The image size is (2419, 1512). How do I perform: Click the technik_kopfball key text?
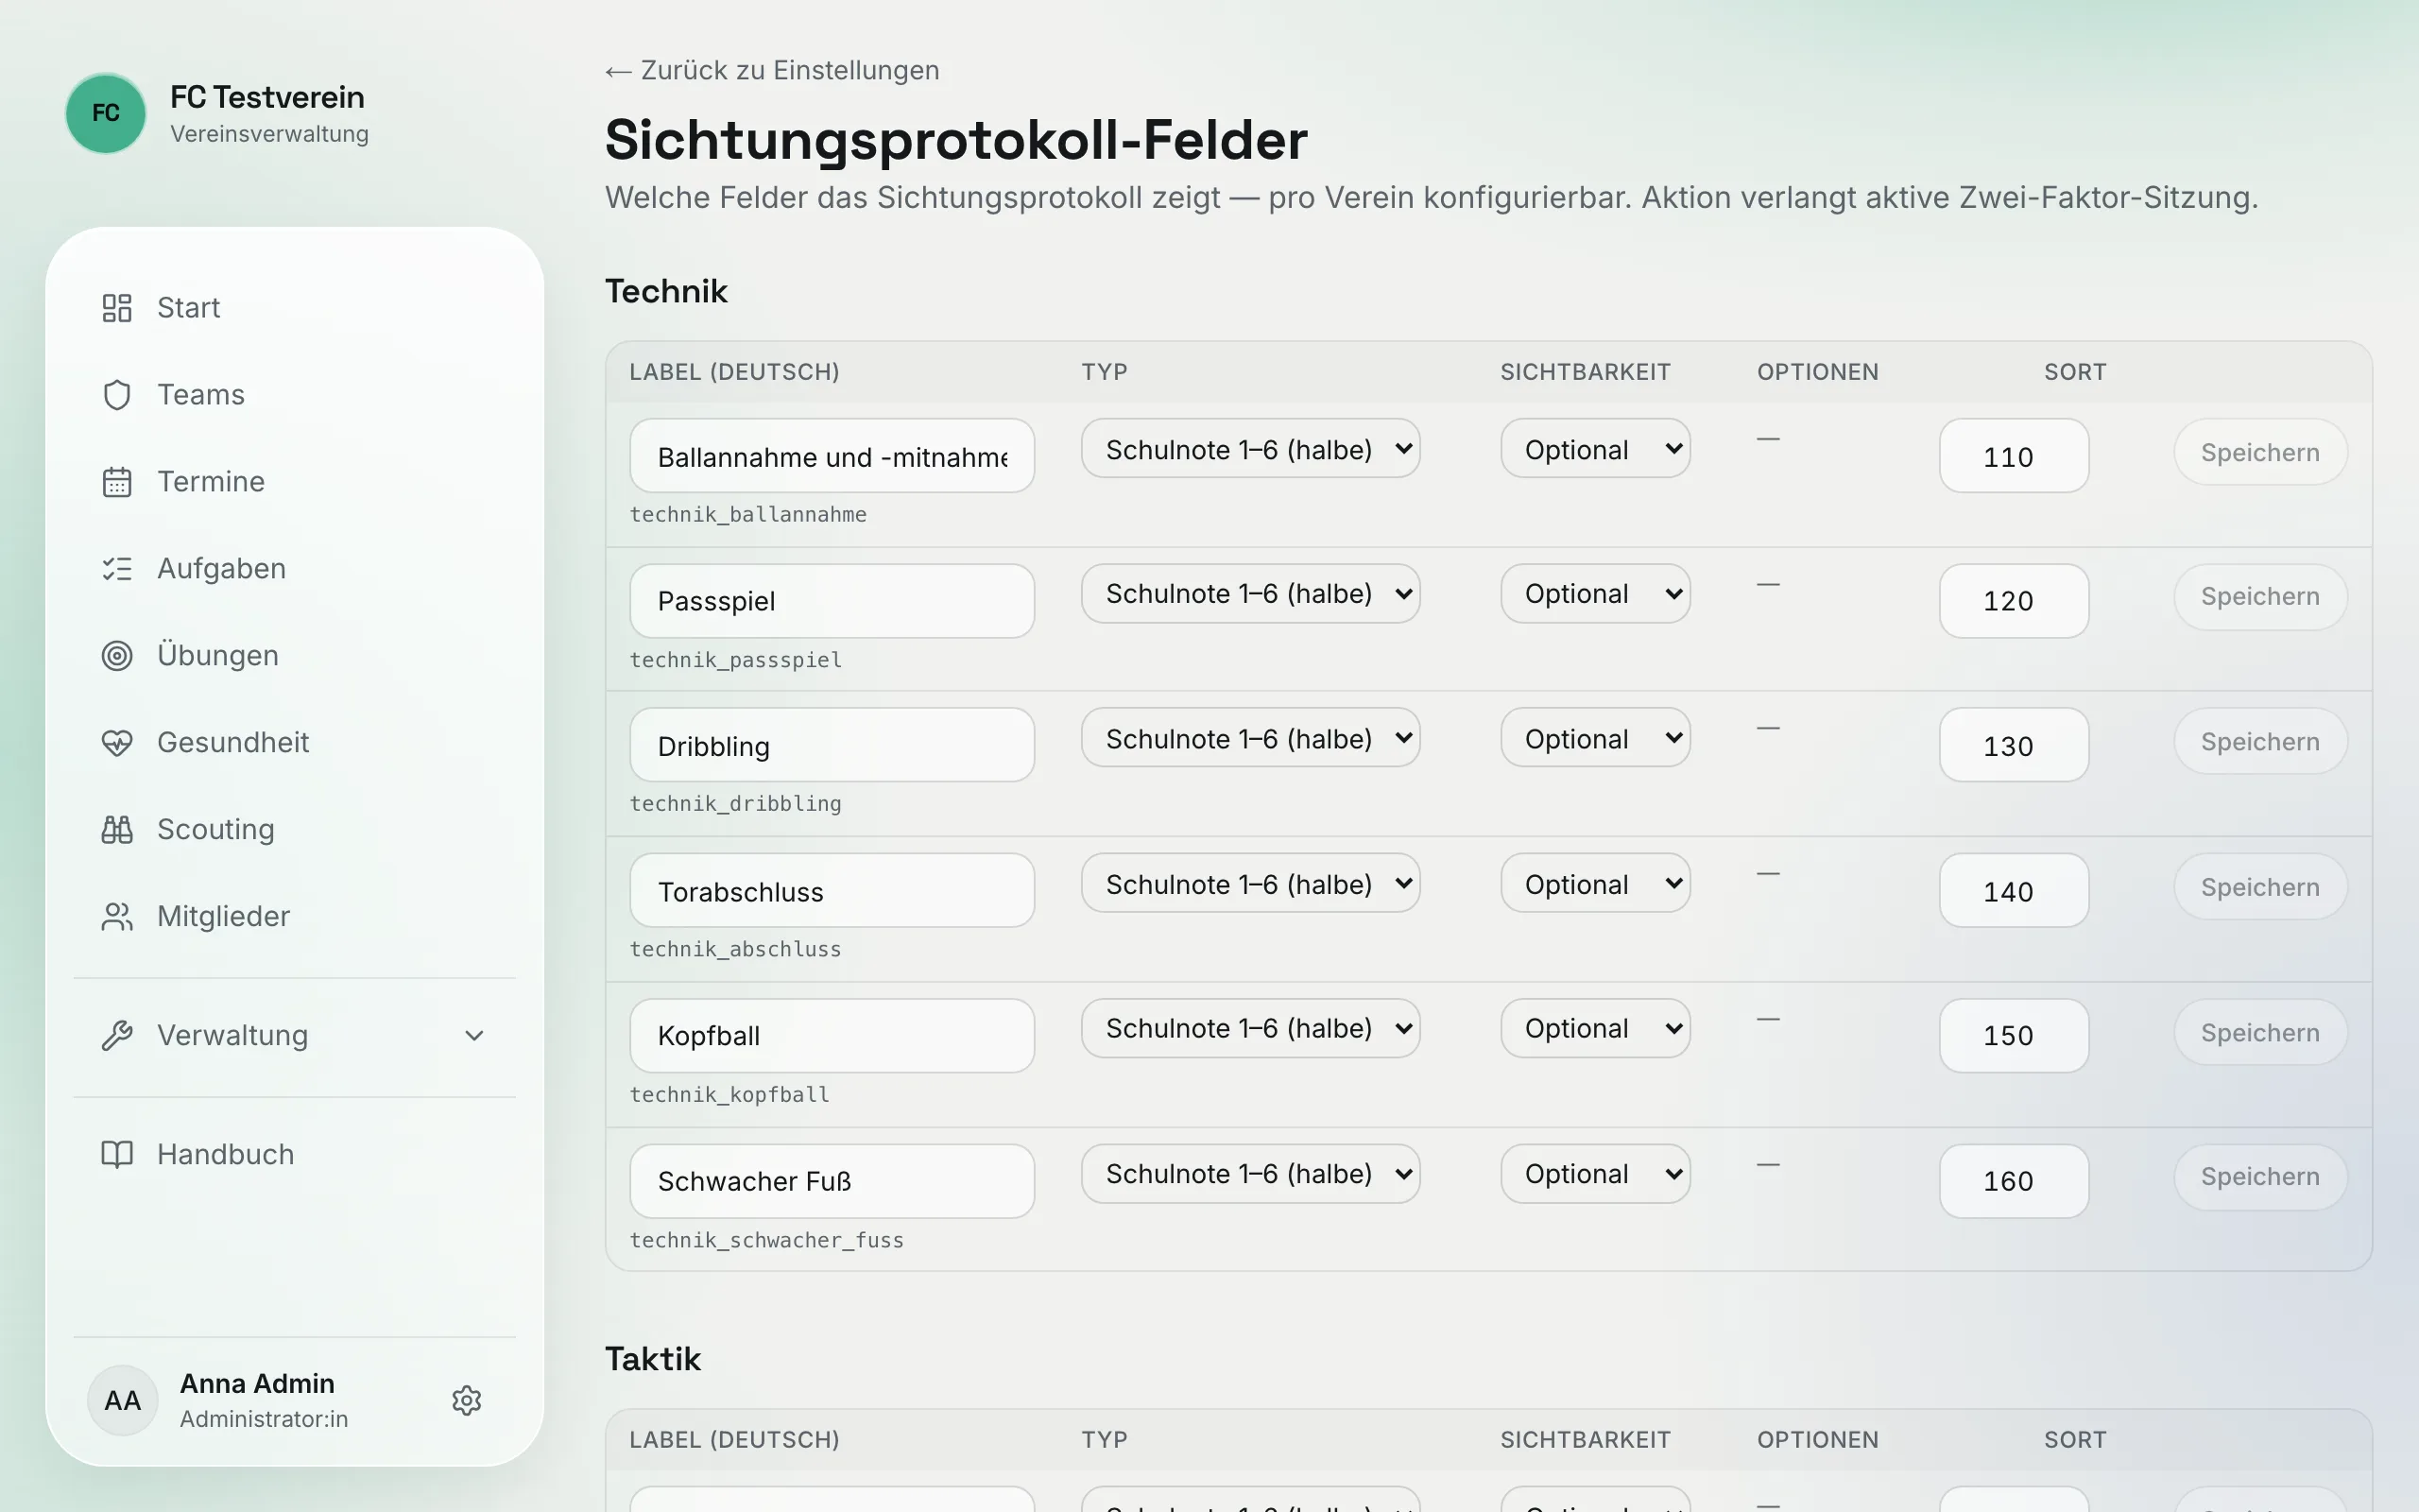point(729,1095)
